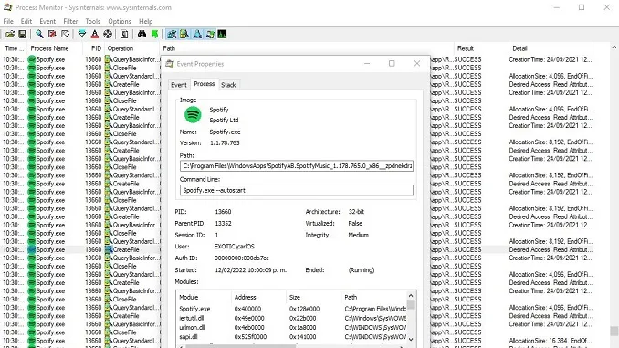Open a saved log with the Open icon
Screen dimensions: 619x348
tap(10, 35)
